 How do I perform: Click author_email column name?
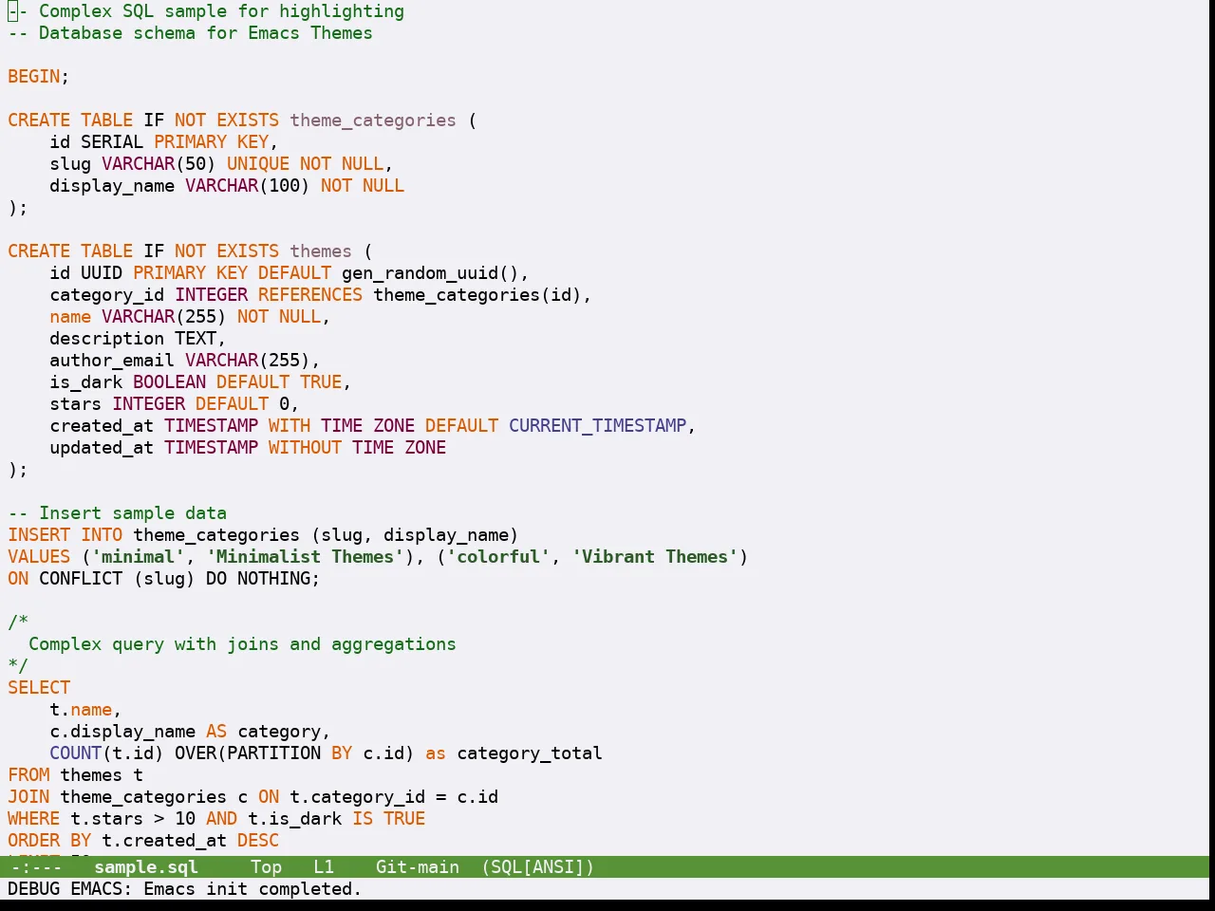(x=112, y=361)
